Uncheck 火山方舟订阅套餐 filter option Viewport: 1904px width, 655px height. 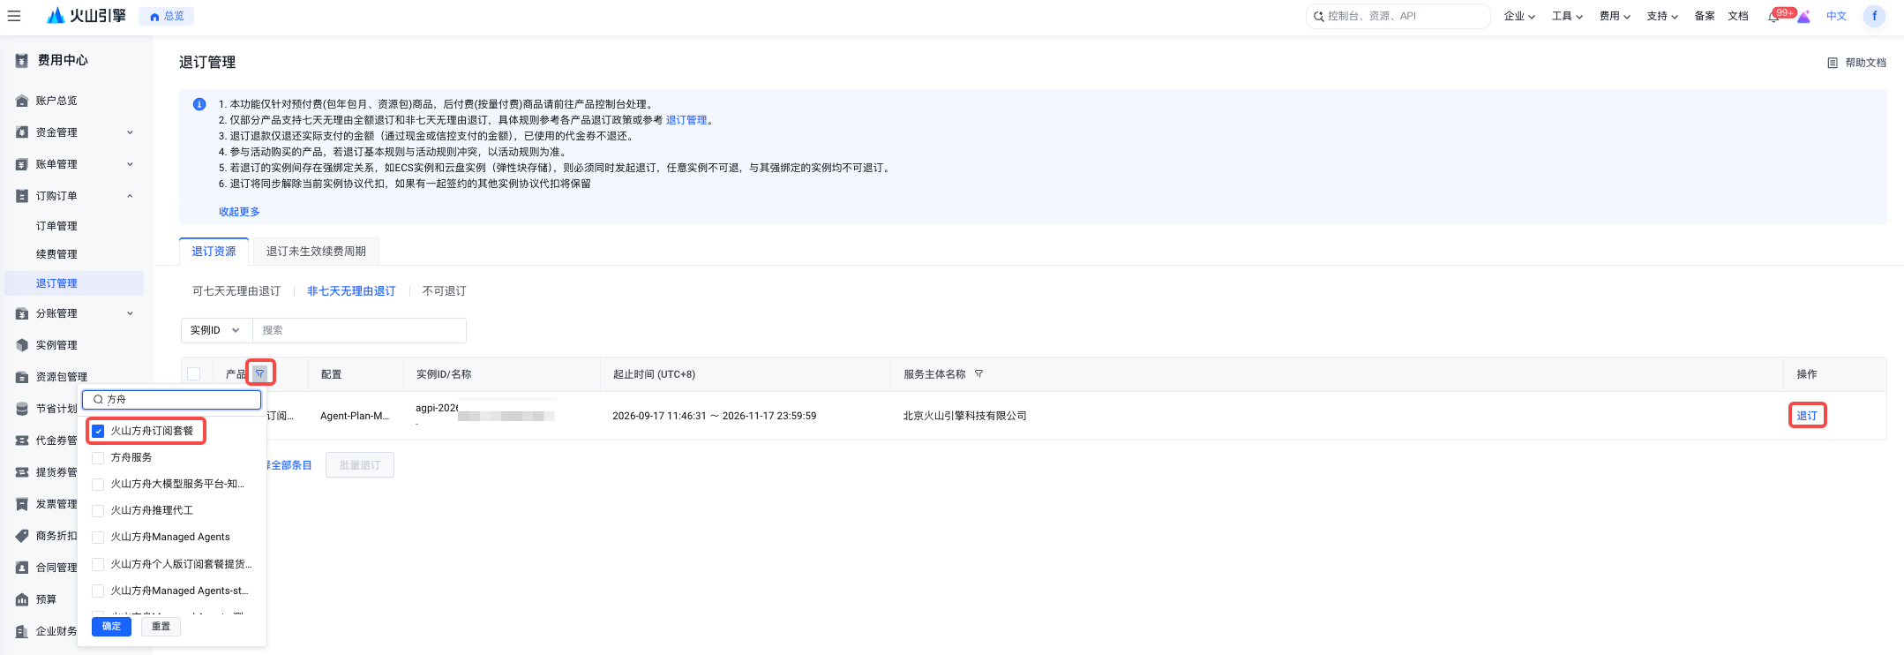click(98, 431)
